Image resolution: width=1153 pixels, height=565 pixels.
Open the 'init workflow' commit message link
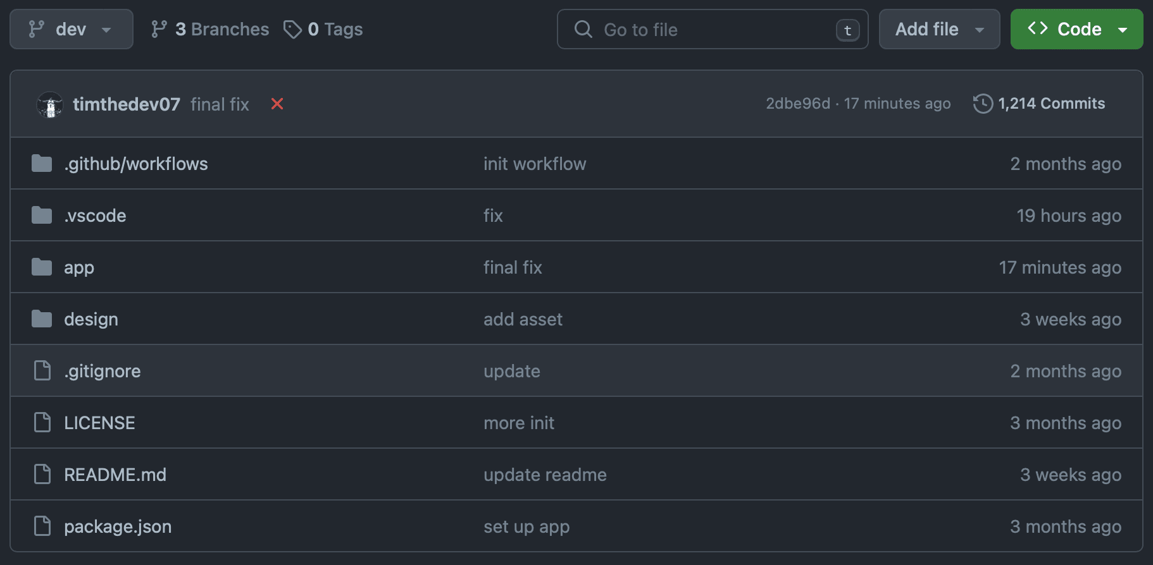(535, 164)
